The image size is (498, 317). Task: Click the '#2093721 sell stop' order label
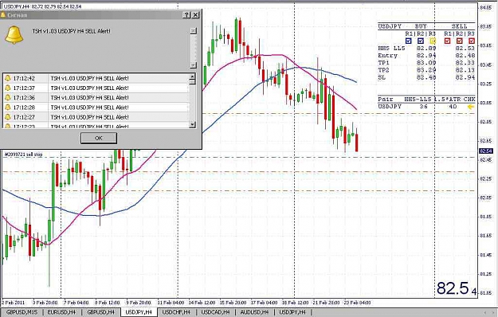23,155
